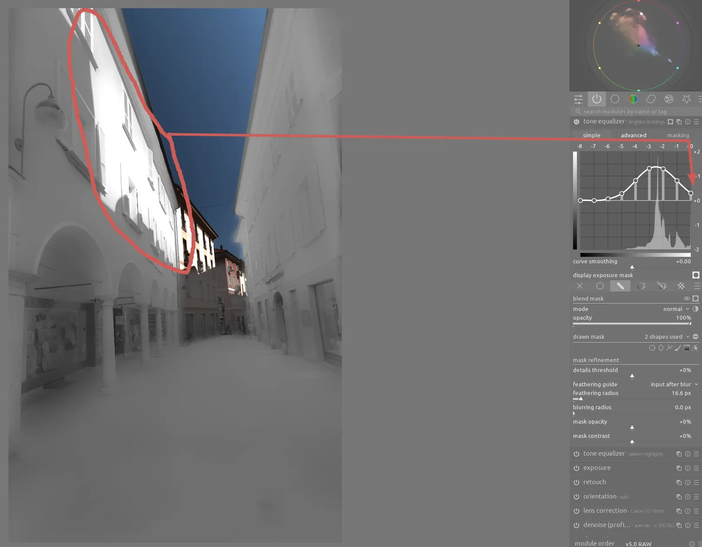The height and width of the screenshot is (547, 702).
Task: Open the feathering guide dropdown
Action: (674, 384)
